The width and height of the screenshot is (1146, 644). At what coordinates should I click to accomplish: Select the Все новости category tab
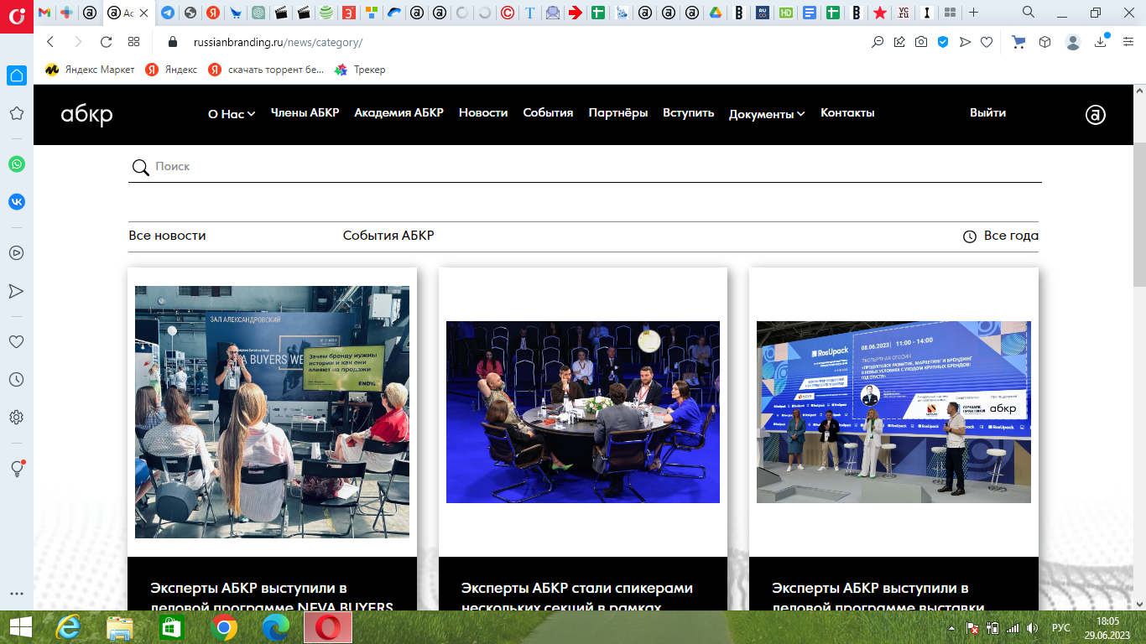pyautogui.click(x=167, y=236)
